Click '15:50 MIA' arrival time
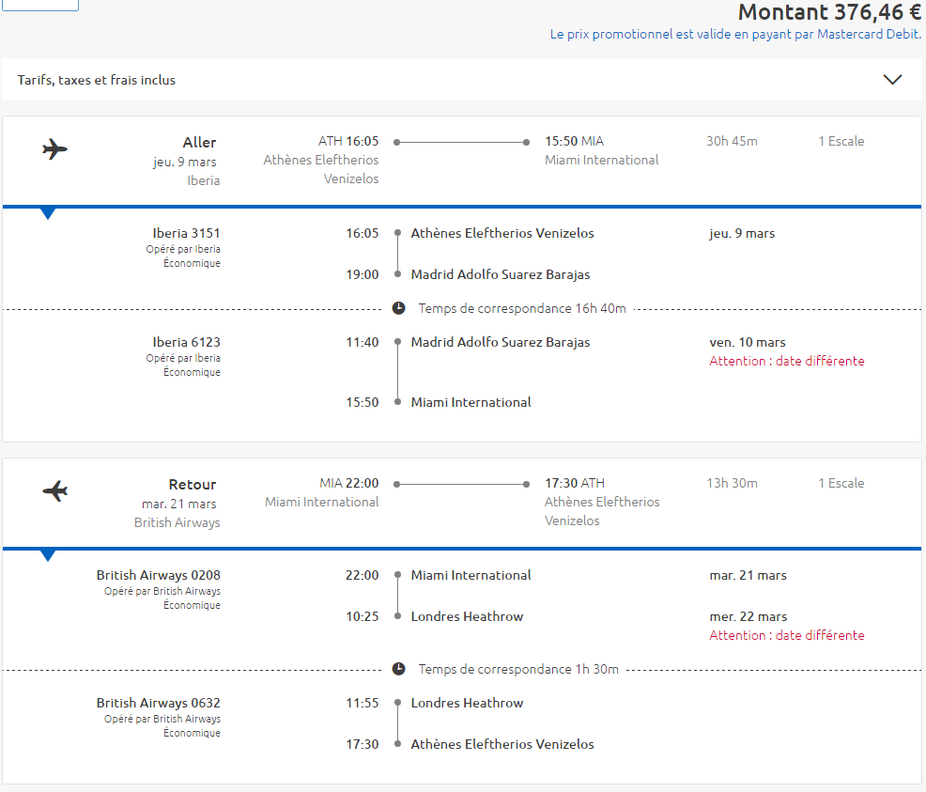 (x=574, y=141)
